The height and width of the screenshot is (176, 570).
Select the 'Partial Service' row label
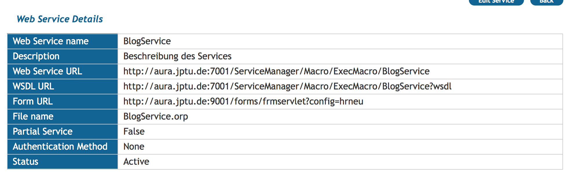pos(43,131)
